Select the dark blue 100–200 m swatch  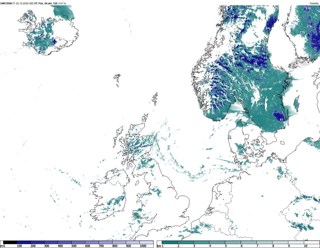24,242
